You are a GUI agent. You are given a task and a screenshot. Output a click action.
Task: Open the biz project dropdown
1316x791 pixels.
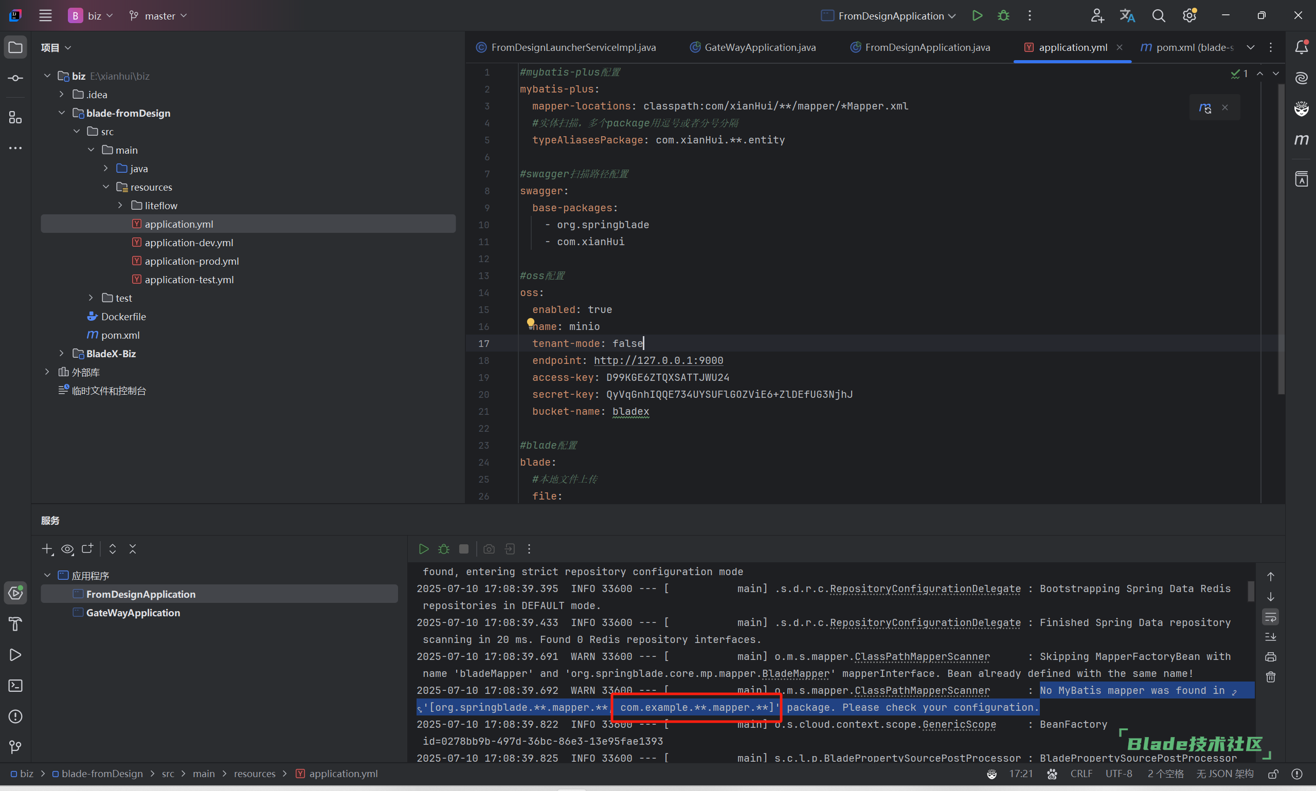pyautogui.click(x=91, y=15)
